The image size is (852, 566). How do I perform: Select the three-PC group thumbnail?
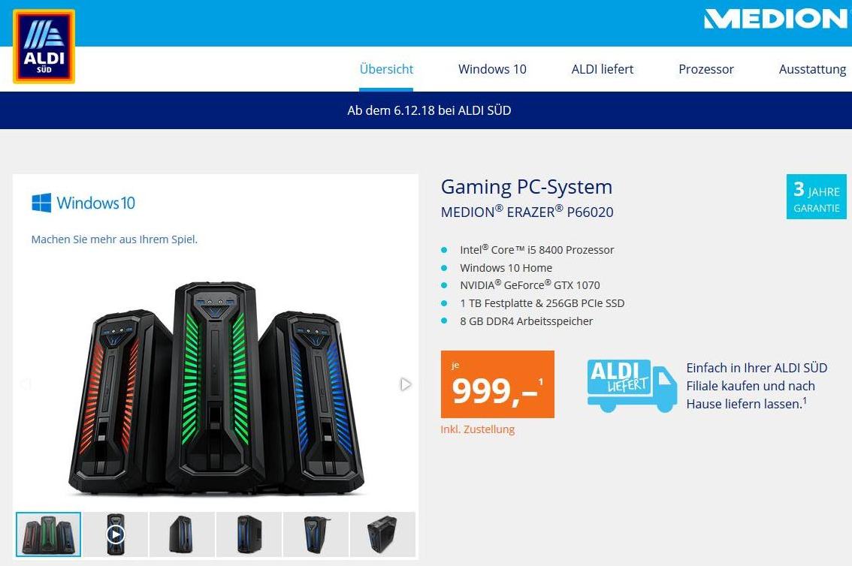pyautogui.click(x=48, y=534)
